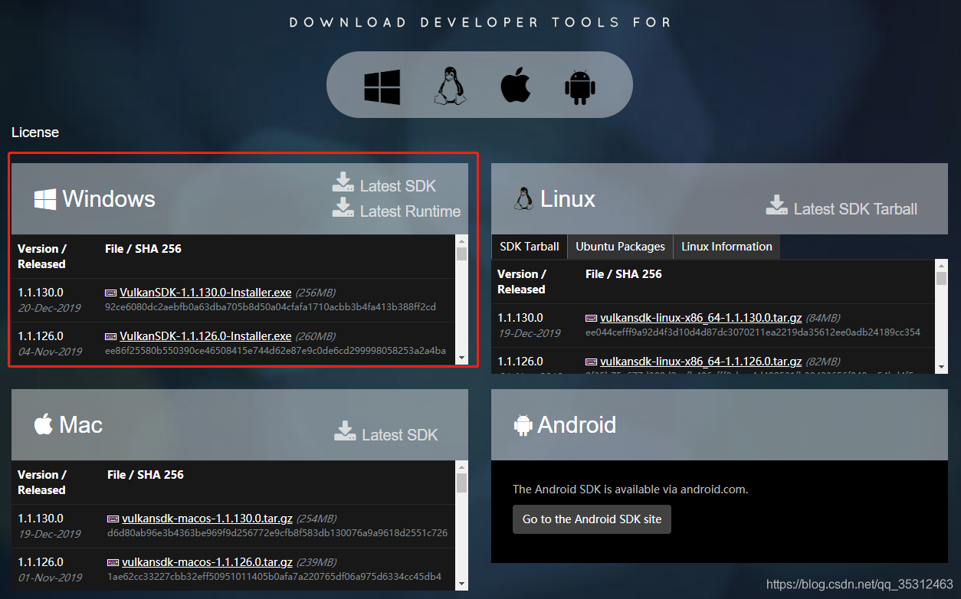The height and width of the screenshot is (599, 961).
Task: Click Go to the Android SDK site
Action: coord(592,519)
